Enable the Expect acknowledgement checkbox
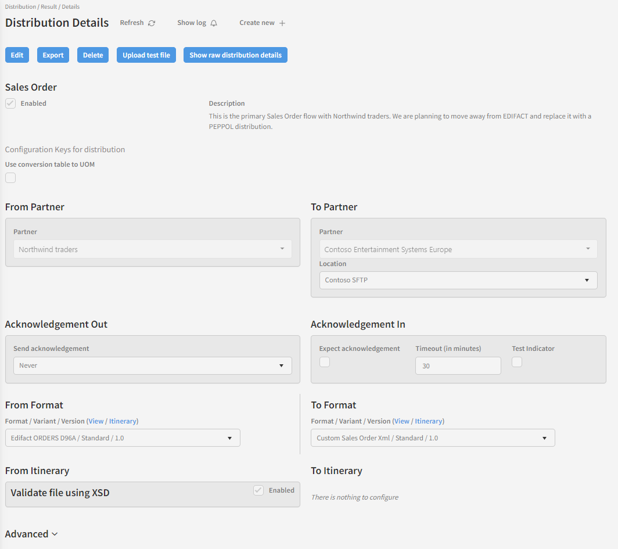The width and height of the screenshot is (618, 549). pyautogui.click(x=325, y=362)
